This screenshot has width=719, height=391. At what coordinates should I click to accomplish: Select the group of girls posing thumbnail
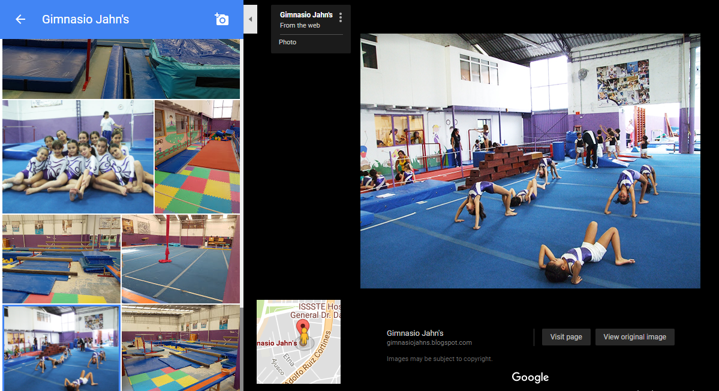pyautogui.click(x=78, y=157)
